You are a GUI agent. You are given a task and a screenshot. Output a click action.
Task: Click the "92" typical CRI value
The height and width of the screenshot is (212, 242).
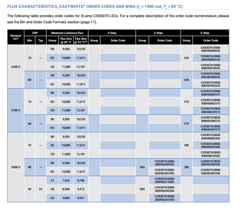pyautogui.click(x=41, y=189)
